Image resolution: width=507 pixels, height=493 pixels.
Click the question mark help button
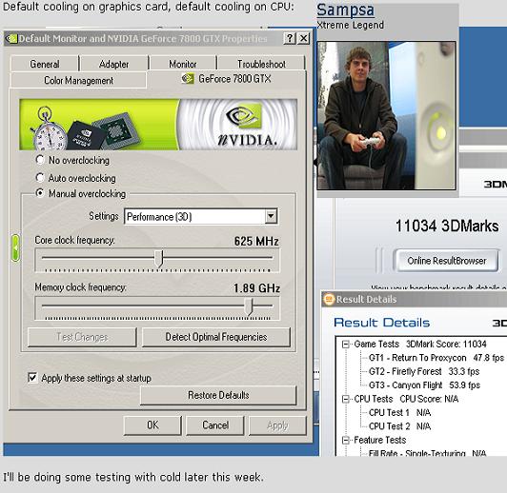pos(290,38)
